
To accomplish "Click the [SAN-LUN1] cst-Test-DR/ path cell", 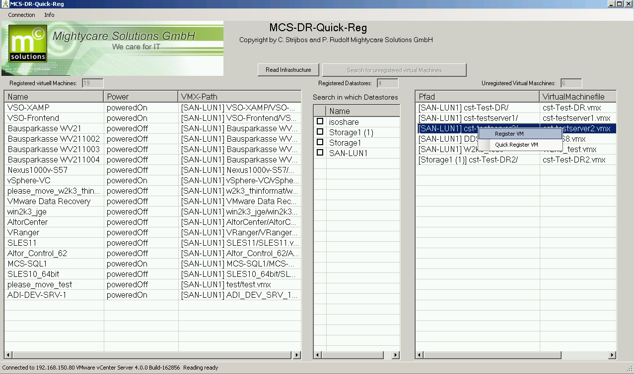I will pos(478,107).
